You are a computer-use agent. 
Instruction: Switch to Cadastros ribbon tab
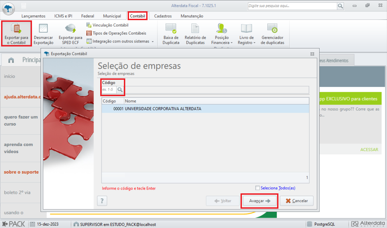[x=163, y=16]
